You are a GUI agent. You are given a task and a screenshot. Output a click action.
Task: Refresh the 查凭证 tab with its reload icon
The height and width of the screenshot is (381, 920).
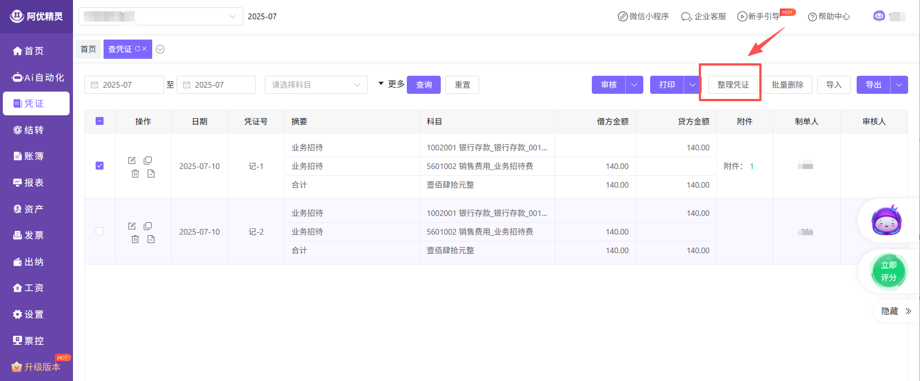137,49
